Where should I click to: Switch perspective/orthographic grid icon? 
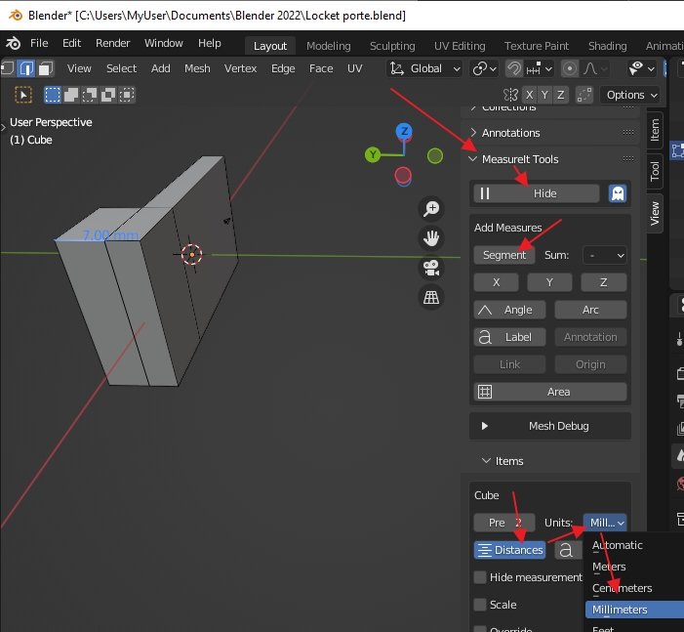pos(431,297)
